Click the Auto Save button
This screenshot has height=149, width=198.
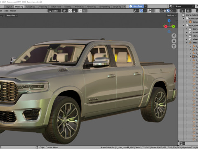[x=136, y=6]
